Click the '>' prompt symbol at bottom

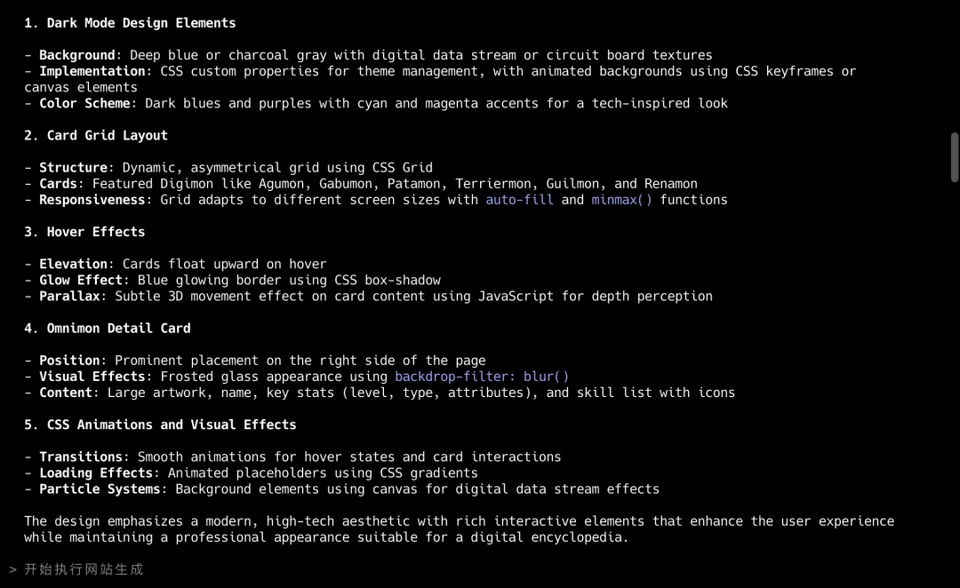[x=12, y=569]
